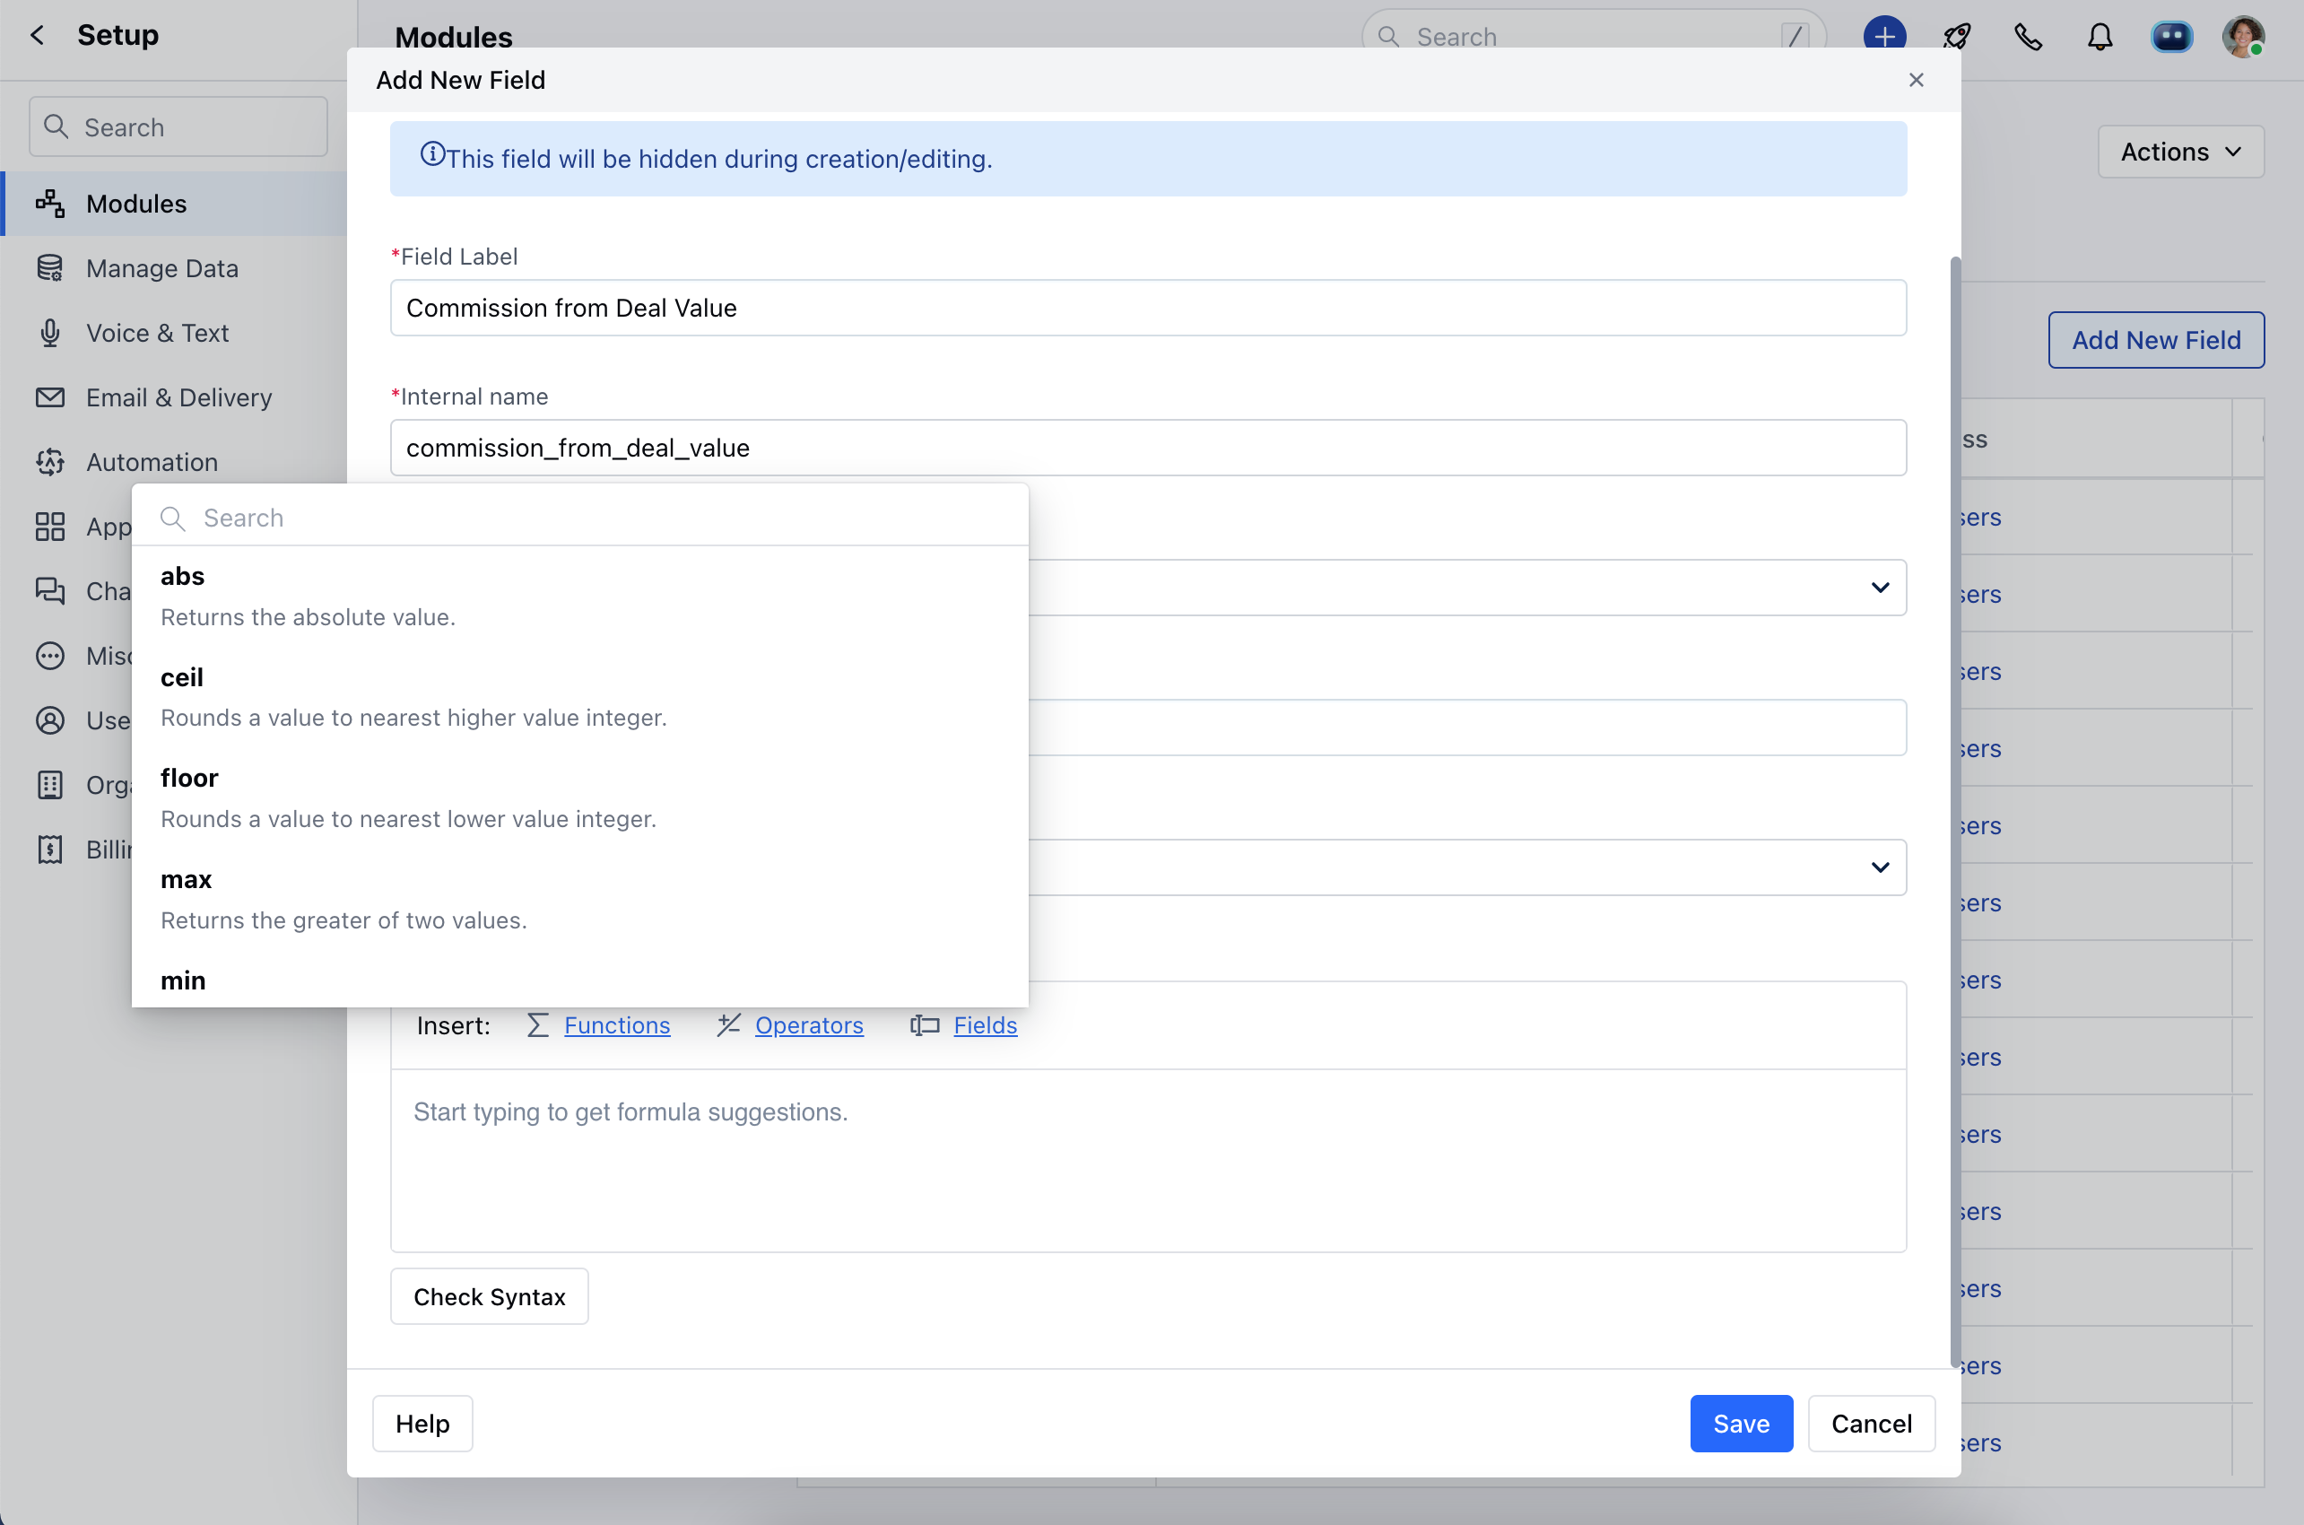This screenshot has height=1525, width=2304.
Task: Click the Voice & Text microphone icon
Action: point(49,333)
